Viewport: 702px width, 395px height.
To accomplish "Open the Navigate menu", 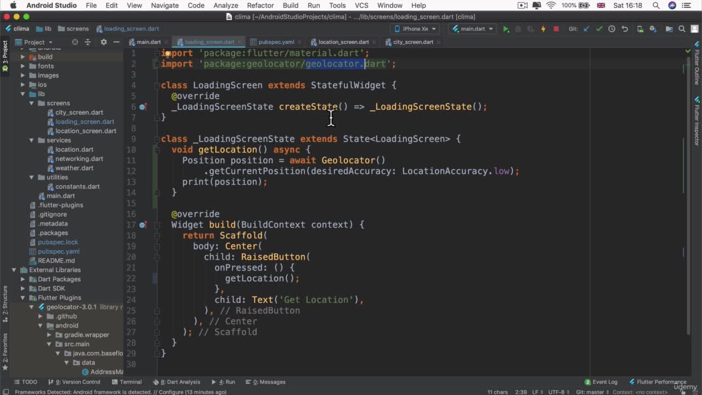I will pyautogui.click(x=165, y=5).
